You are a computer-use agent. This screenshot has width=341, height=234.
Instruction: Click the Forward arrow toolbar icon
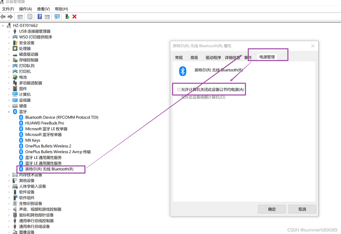pos(10,17)
